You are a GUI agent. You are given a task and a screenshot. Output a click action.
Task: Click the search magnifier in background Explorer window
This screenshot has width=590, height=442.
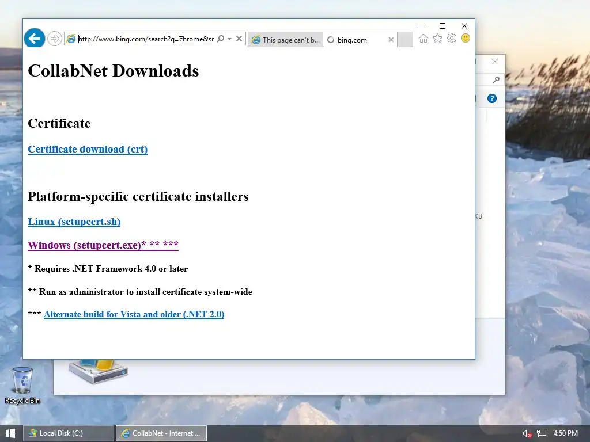[x=496, y=79]
